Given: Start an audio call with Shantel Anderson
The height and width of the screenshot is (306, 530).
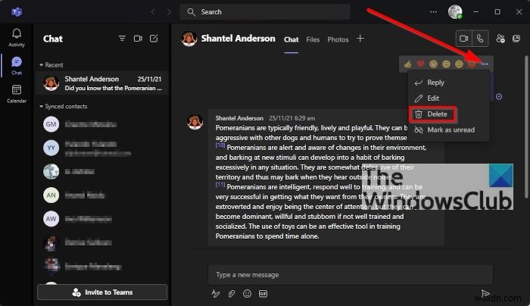Looking at the screenshot, I should pos(480,39).
